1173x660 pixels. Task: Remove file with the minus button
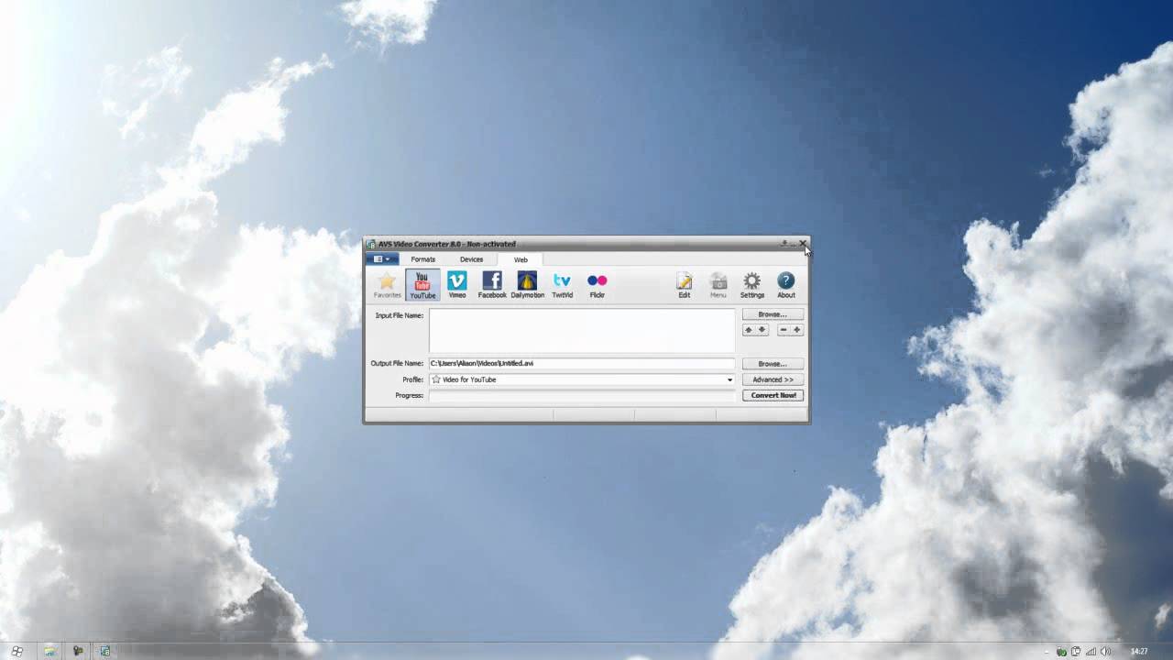(784, 330)
